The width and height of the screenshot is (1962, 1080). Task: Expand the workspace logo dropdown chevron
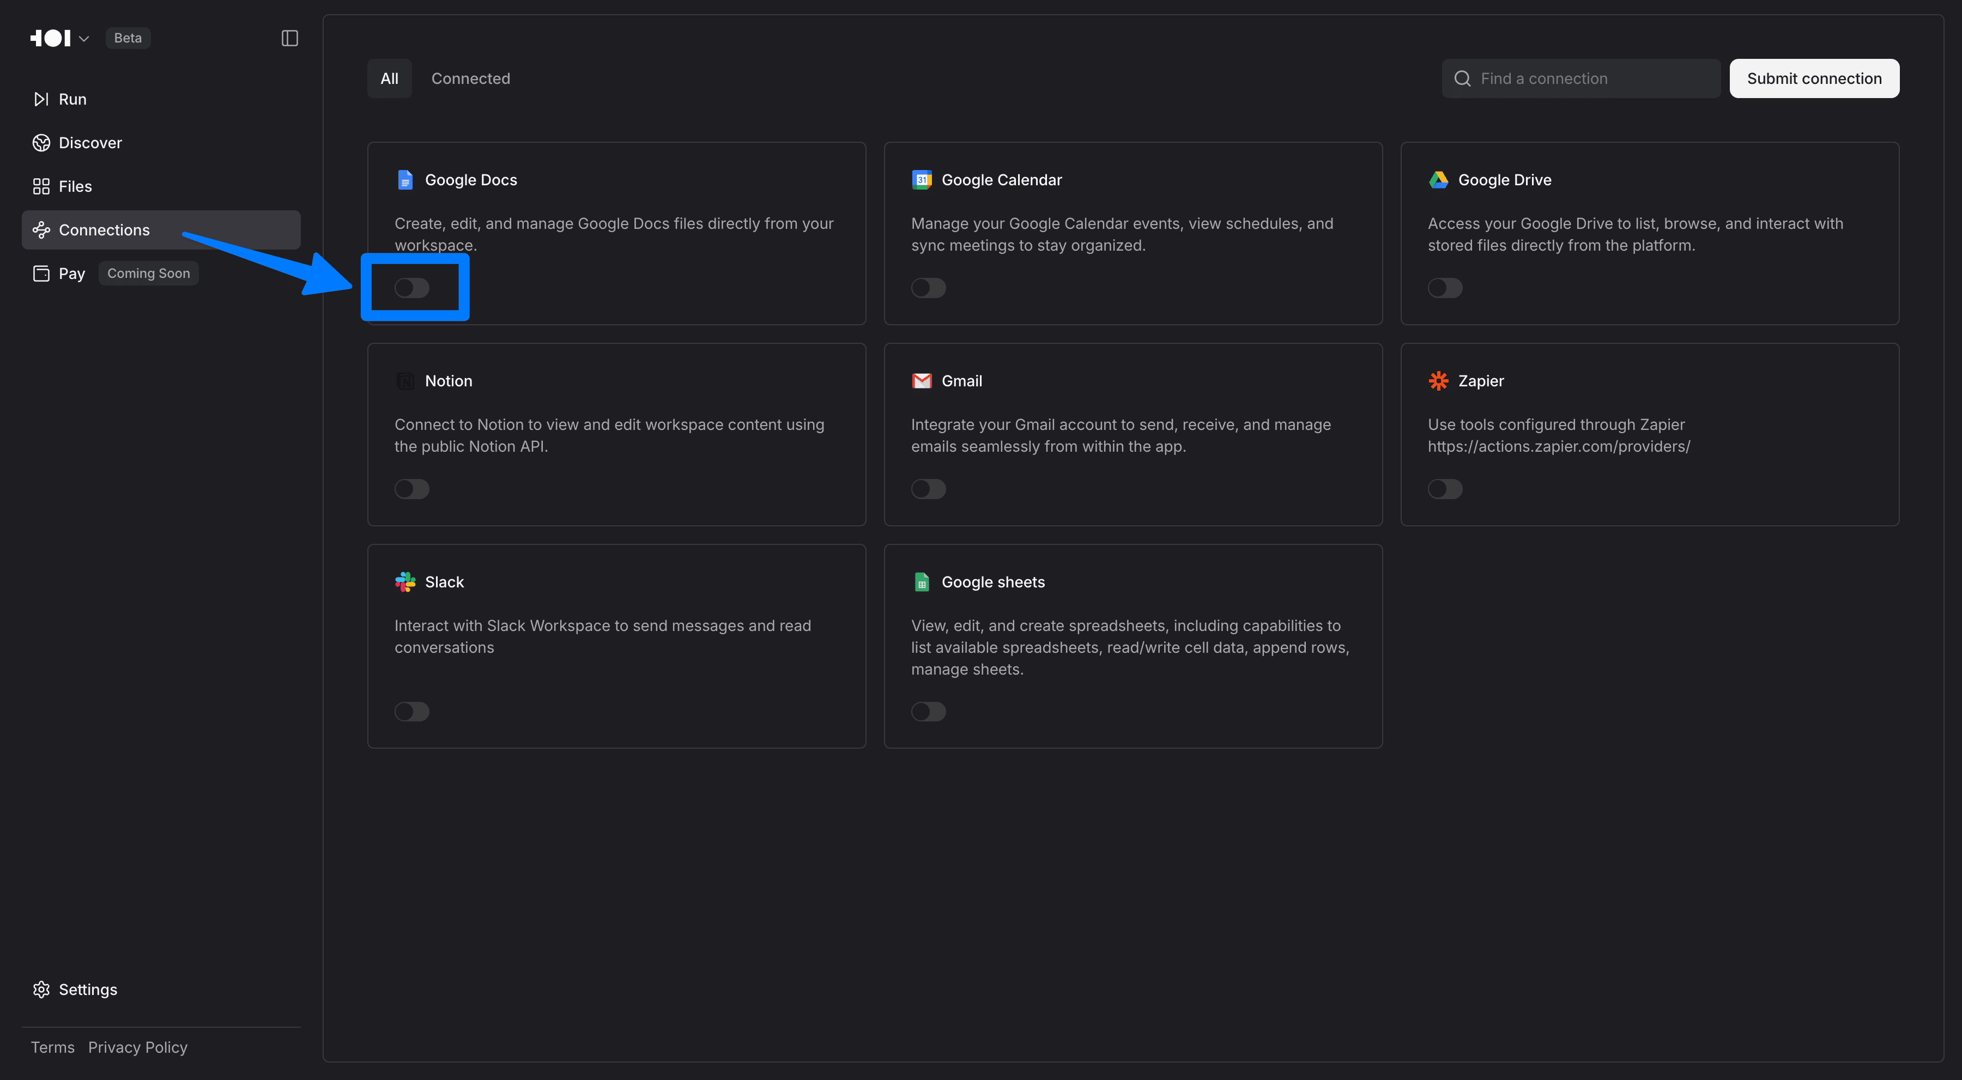(x=84, y=39)
